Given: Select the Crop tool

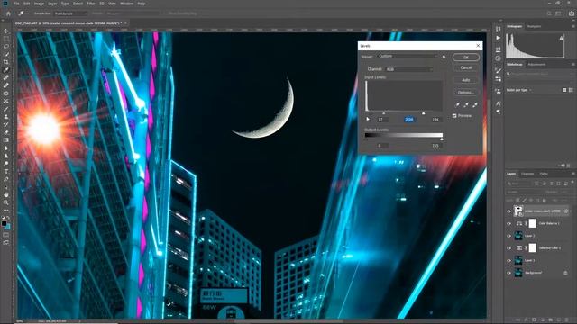Looking at the screenshot, I should (6, 62).
